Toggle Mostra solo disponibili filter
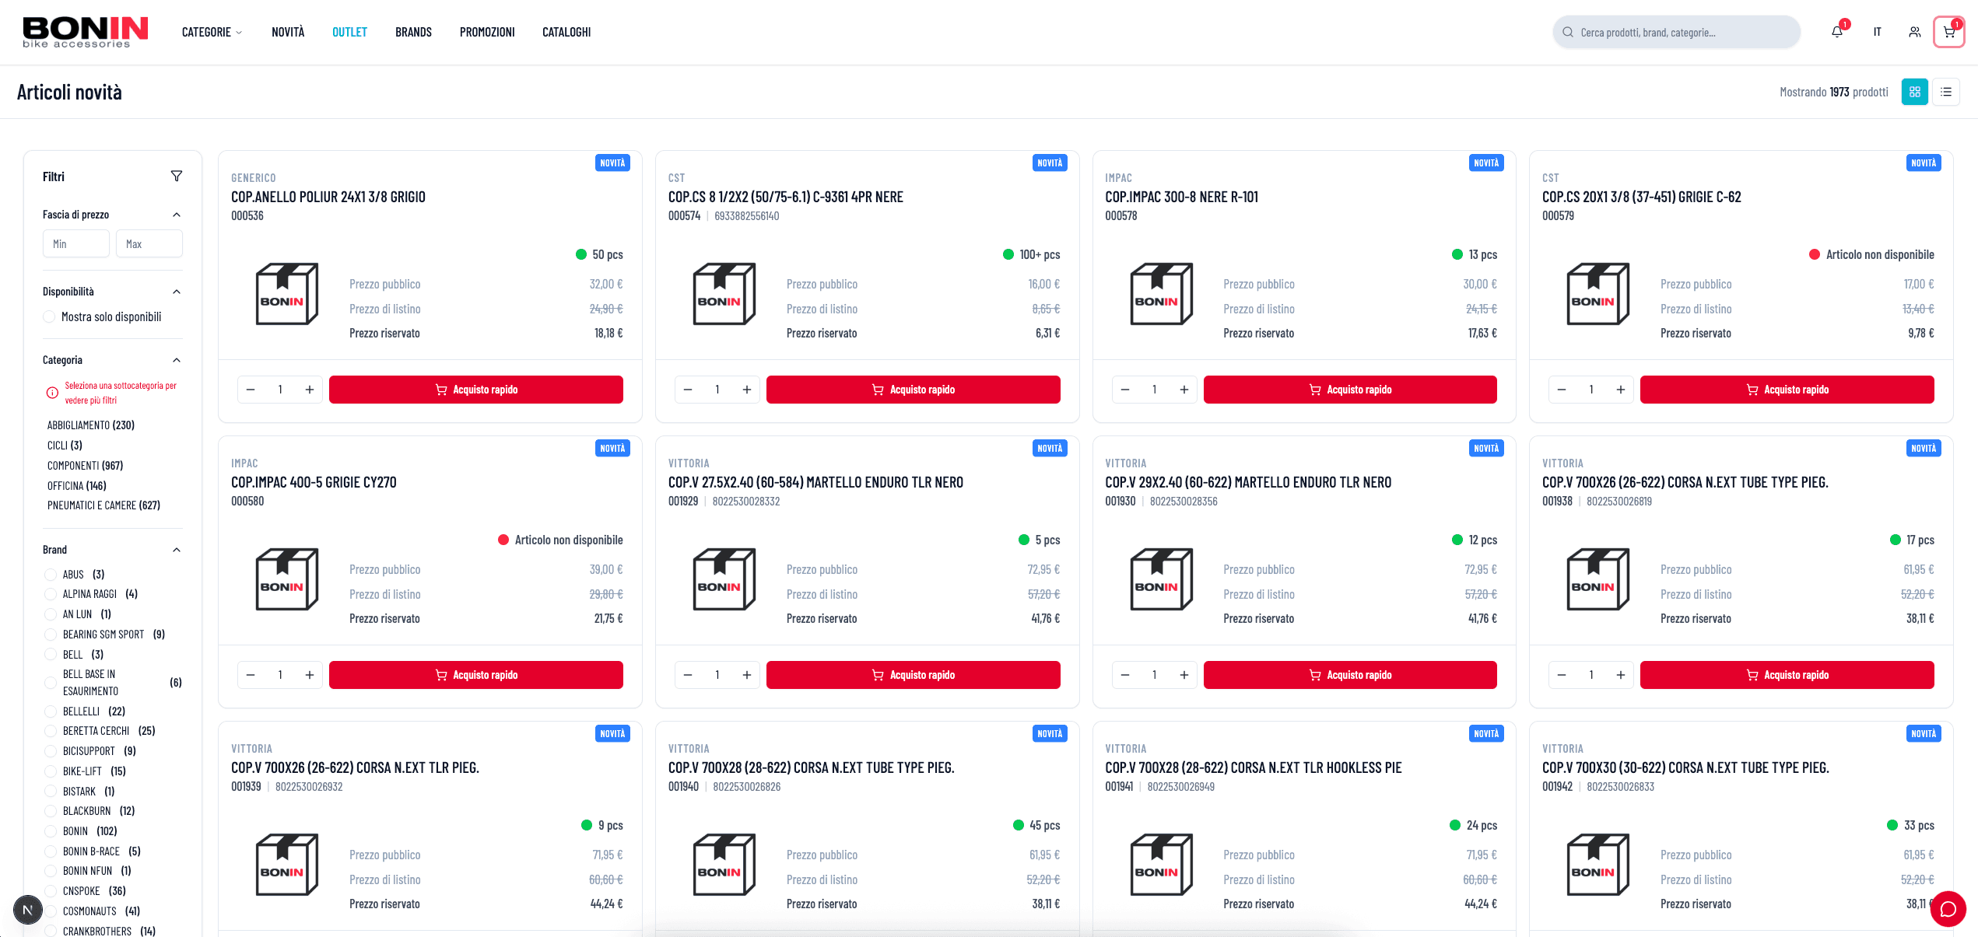Image resolution: width=1978 pixels, height=937 pixels. click(x=49, y=316)
